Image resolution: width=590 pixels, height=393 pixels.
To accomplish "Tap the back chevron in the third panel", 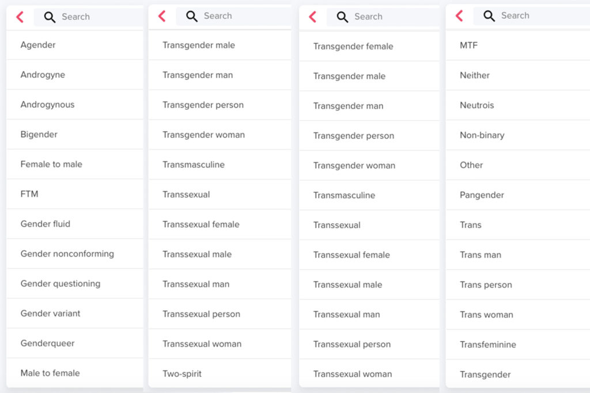I will (313, 17).
